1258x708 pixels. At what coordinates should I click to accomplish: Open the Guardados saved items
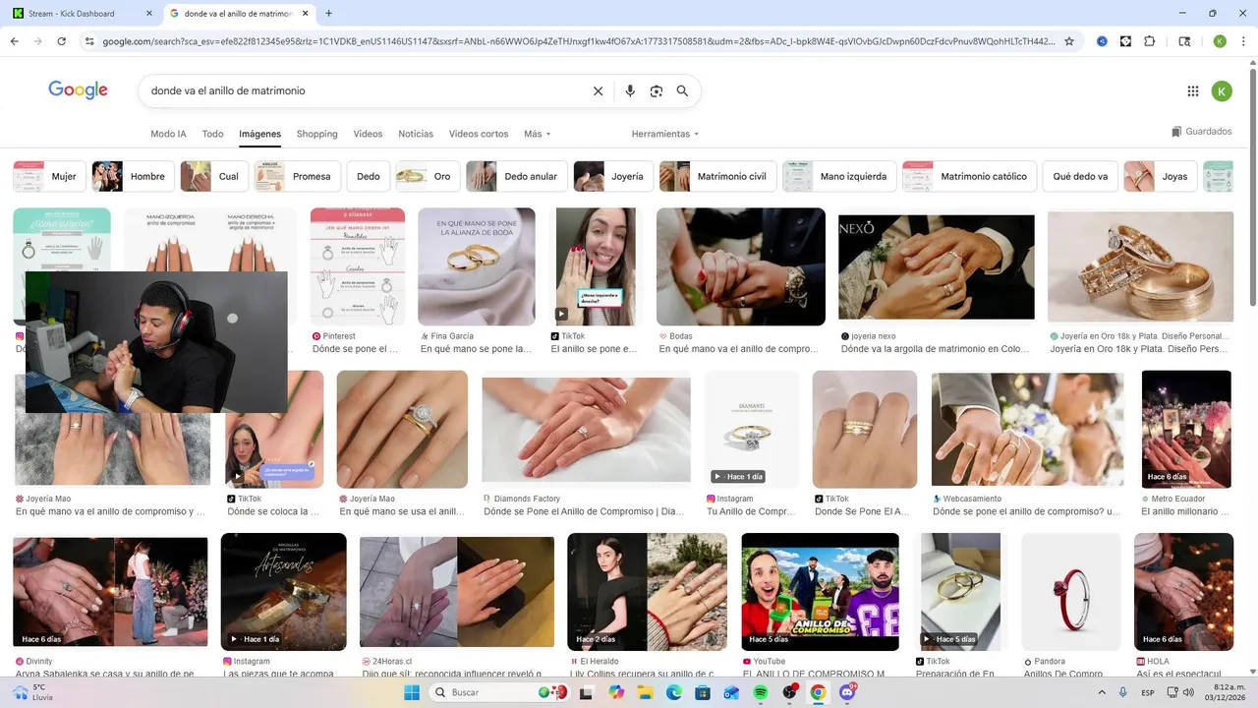(x=1201, y=132)
